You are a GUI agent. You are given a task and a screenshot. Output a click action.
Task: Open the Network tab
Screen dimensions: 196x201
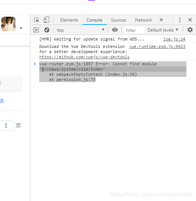click(x=143, y=20)
